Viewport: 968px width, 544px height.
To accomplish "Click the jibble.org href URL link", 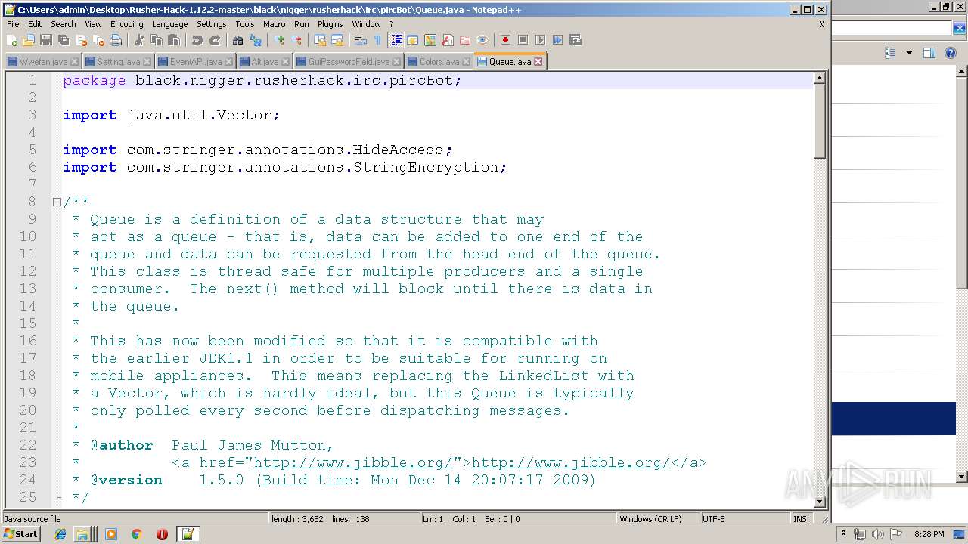I will click(x=353, y=462).
